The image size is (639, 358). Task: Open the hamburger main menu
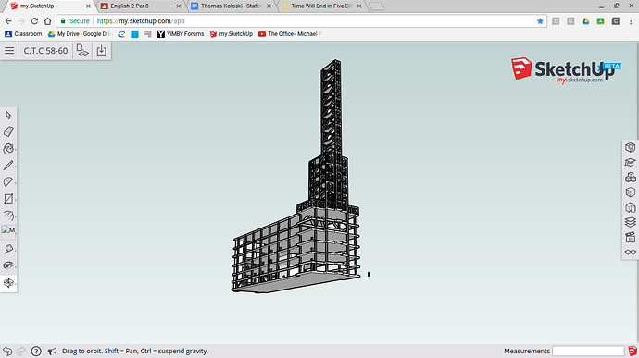tap(9, 51)
